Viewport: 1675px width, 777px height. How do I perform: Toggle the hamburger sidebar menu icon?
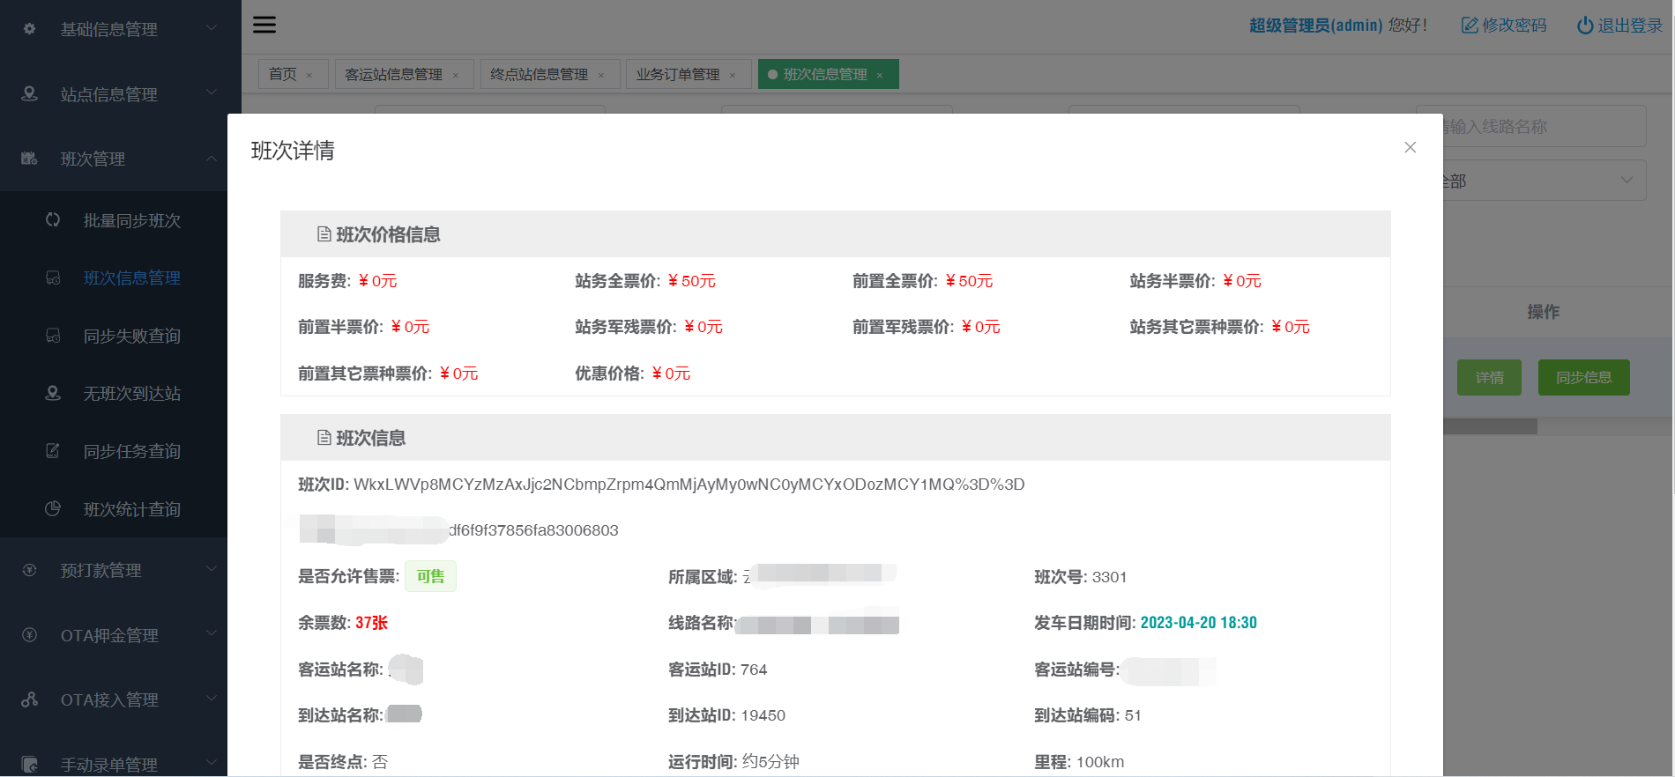click(264, 25)
